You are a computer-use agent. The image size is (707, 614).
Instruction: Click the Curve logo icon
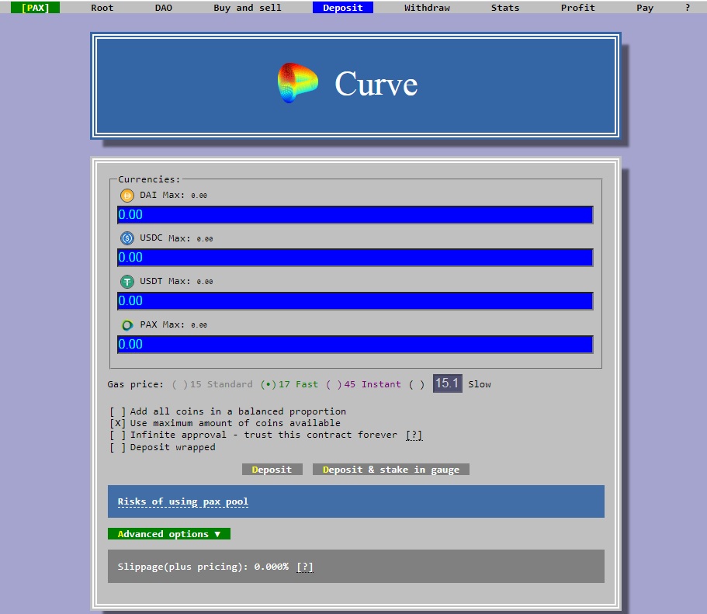297,83
